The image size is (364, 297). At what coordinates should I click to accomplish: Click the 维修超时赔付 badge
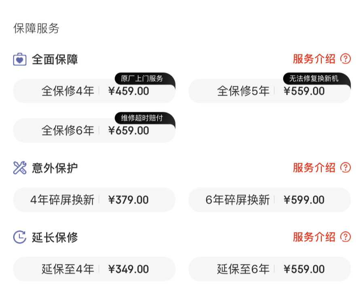[142, 118]
